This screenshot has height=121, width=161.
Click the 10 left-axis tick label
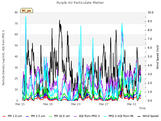(16, 90)
